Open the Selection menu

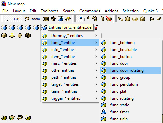point(131,11)
